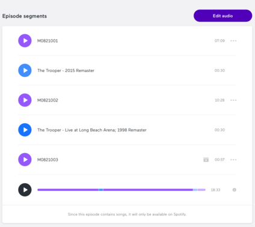
Task: Click the video icon beside M0821003
Action: 206,160
